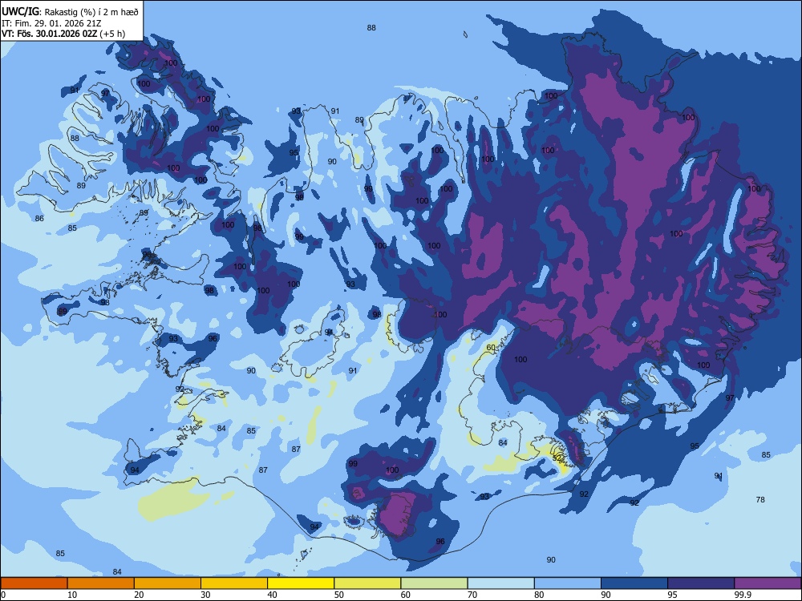This screenshot has height=601, width=802.
Task: Pick the medium blue 80–90 colorbar swatch
Action: [568, 583]
